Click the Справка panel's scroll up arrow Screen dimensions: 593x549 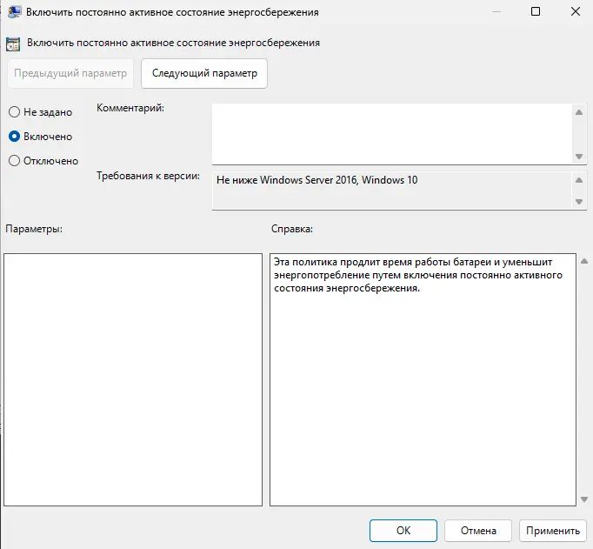(583, 261)
